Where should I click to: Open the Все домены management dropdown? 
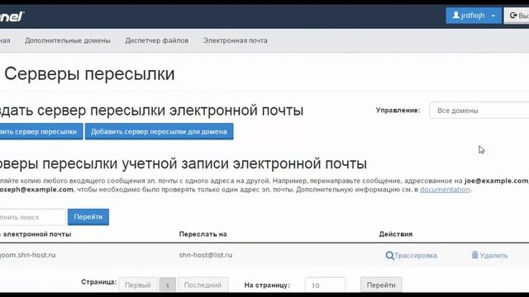(x=479, y=110)
